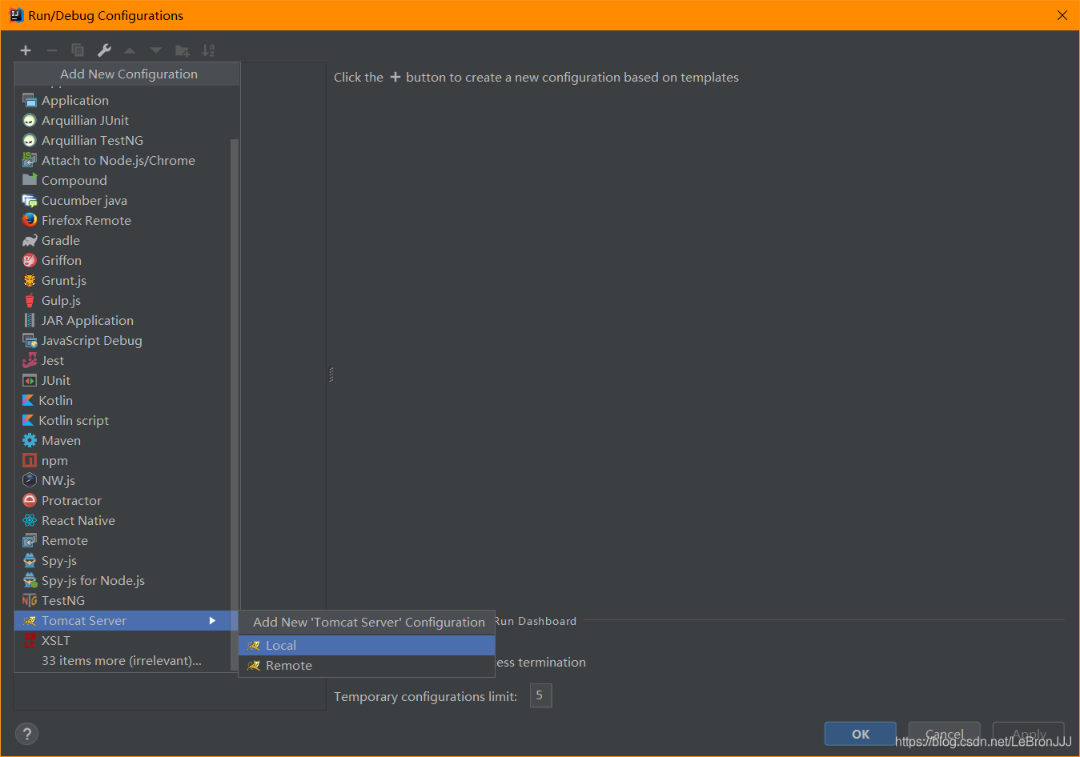Screen dimensions: 1080x757
Task: Click the panel splitter handle
Action: click(331, 374)
